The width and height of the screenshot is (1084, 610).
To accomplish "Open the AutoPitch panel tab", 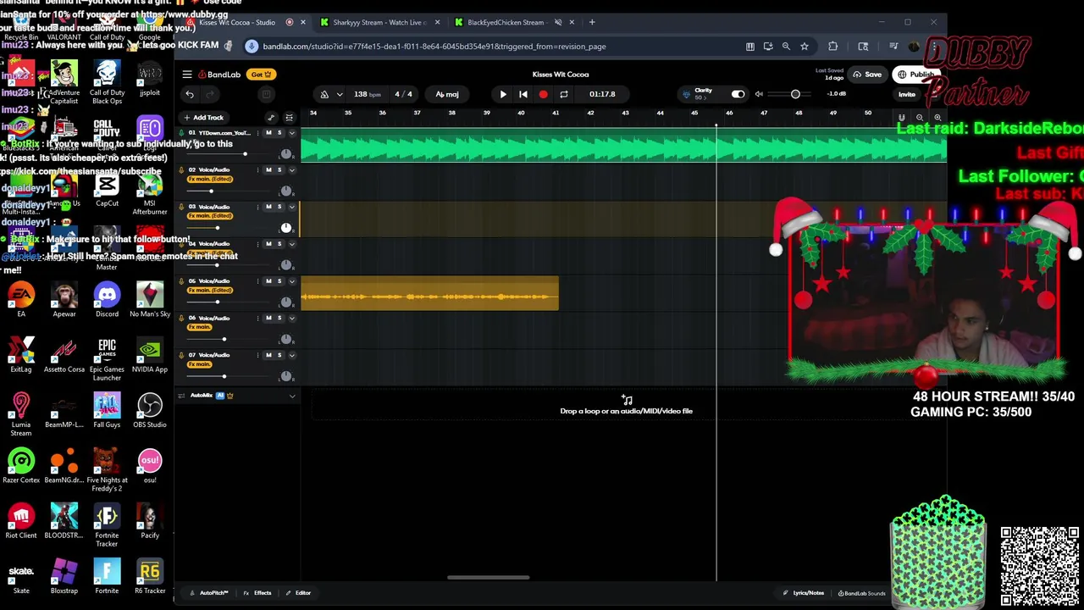I will [209, 593].
